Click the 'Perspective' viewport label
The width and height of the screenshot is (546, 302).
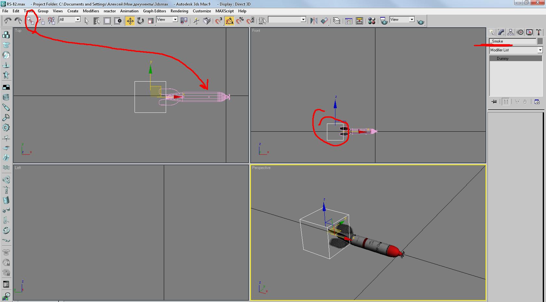[x=261, y=168]
